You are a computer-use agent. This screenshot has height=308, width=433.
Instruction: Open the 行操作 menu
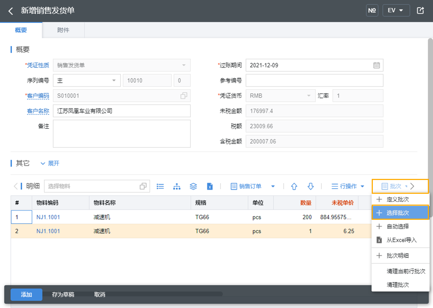pos(348,186)
